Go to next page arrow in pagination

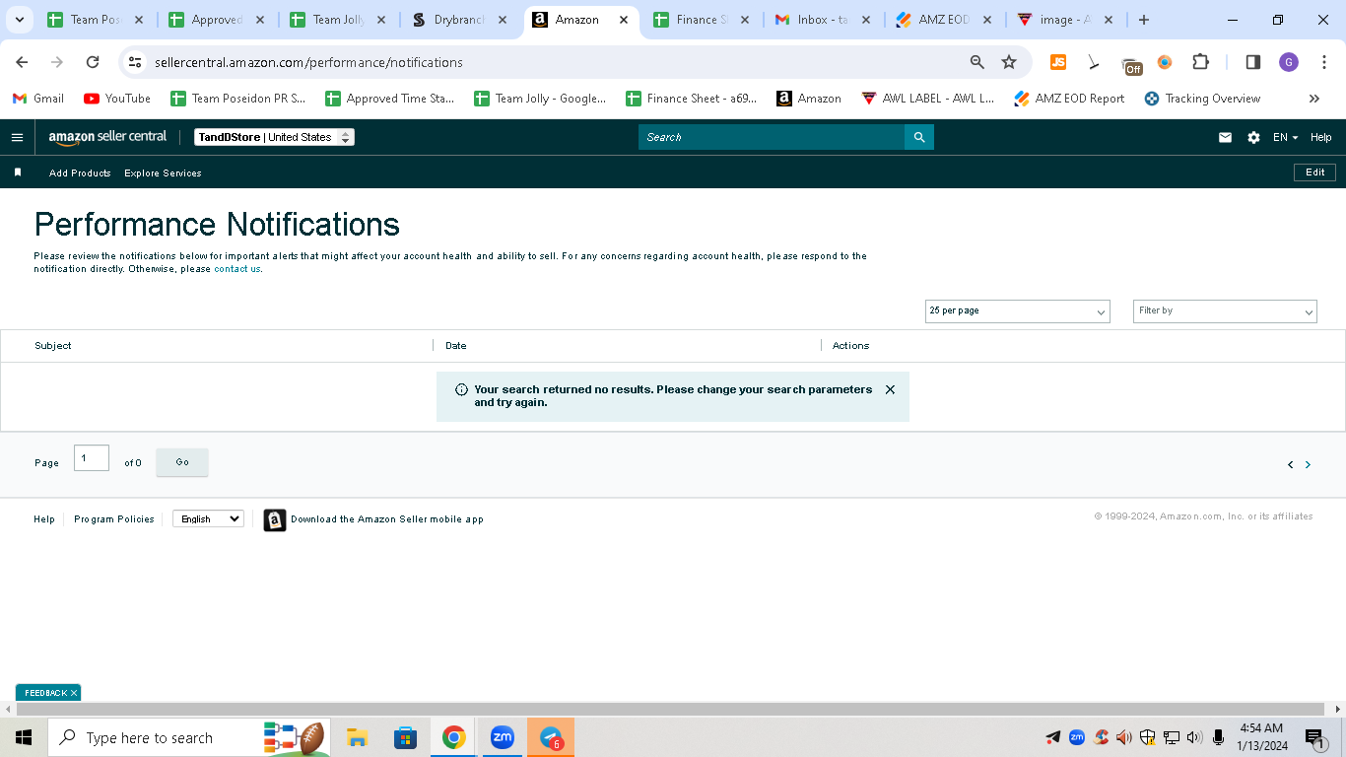[1308, 464]
